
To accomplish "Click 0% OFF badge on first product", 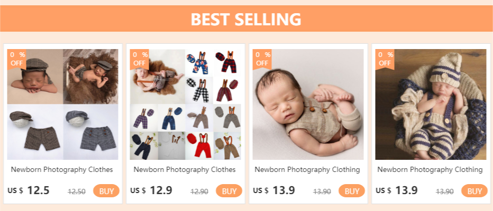I will click(16, 59).
